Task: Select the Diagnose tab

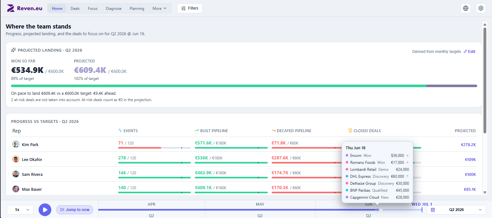Action: pyautogui.click(x=114, y=9)
